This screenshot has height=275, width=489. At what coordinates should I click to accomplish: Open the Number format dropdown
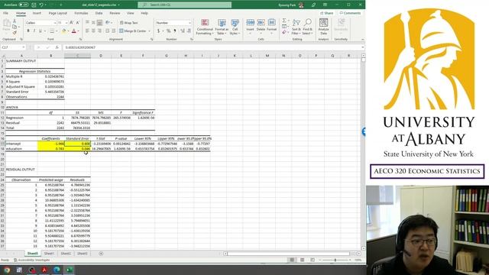(x=189, y=23)
